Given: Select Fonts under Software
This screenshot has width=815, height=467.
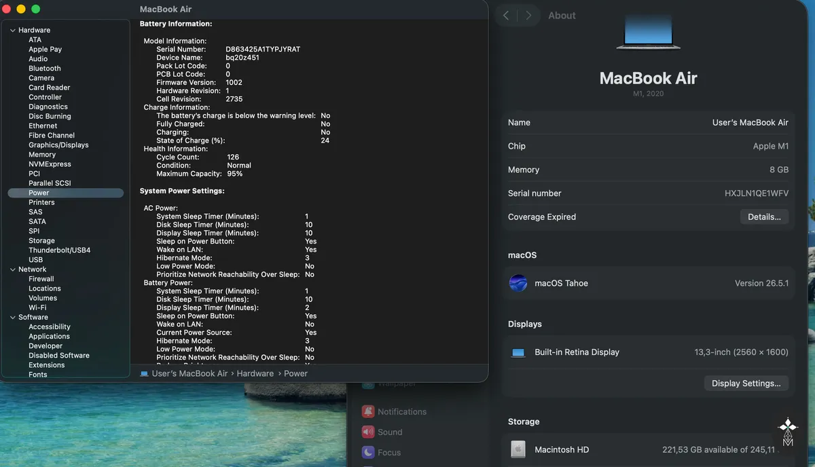Looking at the screenshot, I should click(x=38, y=374).
